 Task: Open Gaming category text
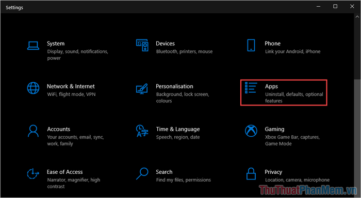(274, 129)
